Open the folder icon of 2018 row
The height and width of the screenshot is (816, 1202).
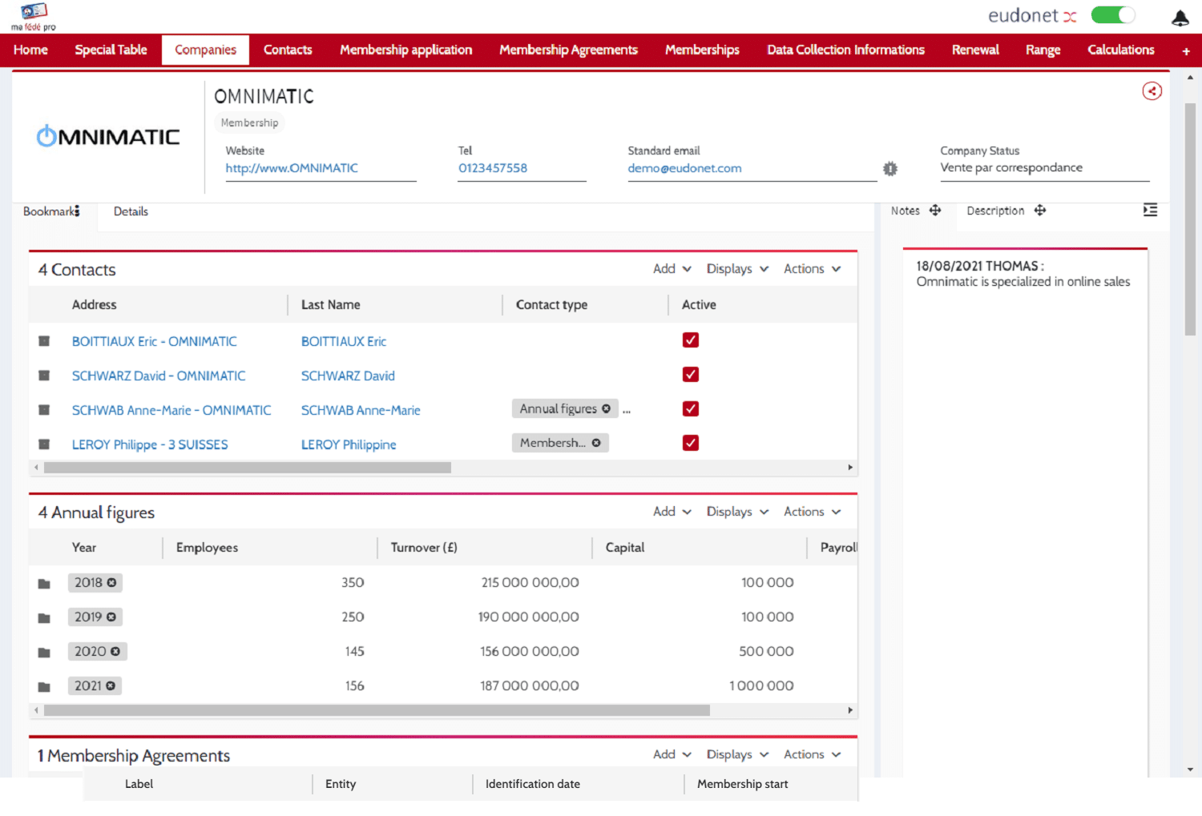[44, 584]
